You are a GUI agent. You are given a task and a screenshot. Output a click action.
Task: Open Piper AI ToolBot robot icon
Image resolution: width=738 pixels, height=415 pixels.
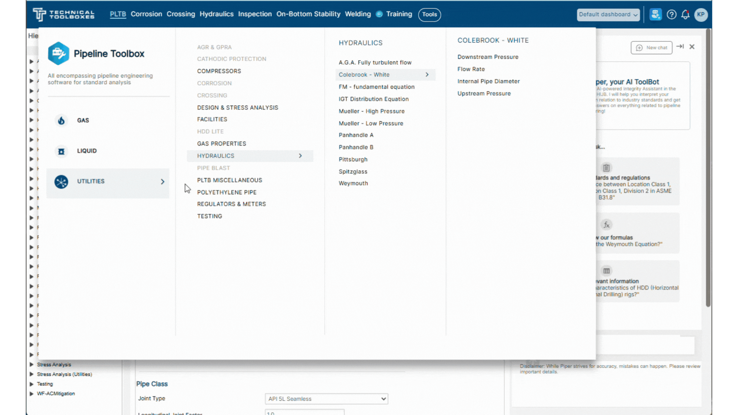[x=655, y=14]
